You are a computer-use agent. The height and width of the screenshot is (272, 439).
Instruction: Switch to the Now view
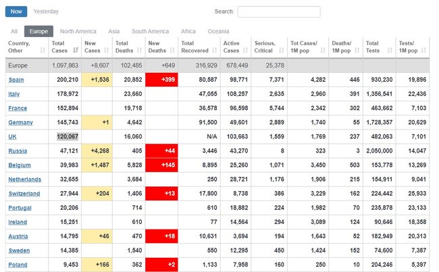click(x=16, y=11)
